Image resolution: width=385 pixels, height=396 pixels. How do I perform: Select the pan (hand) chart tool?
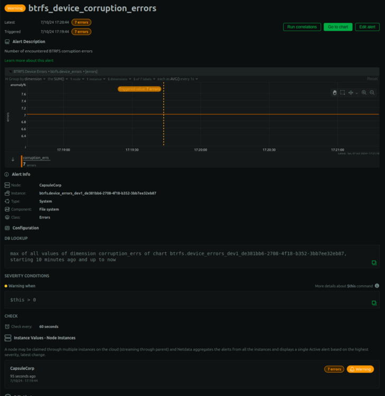coord(334,93)
